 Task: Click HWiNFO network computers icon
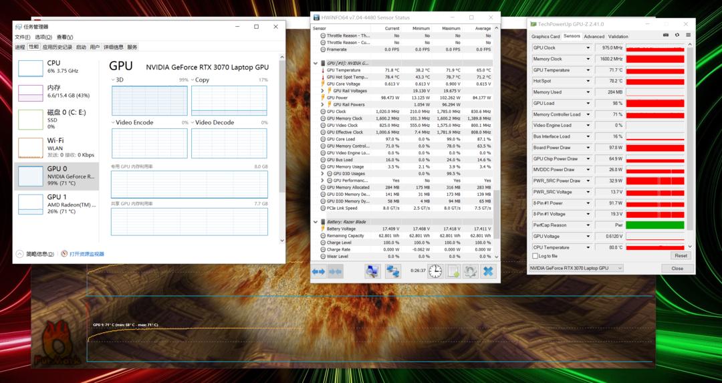pos(393,271)
